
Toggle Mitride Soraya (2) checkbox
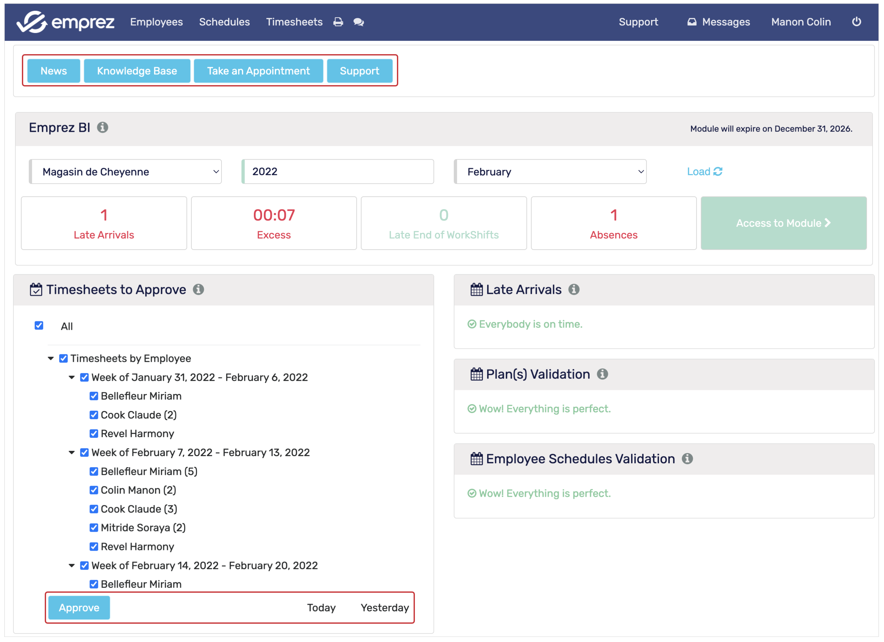tap(93, 527)
